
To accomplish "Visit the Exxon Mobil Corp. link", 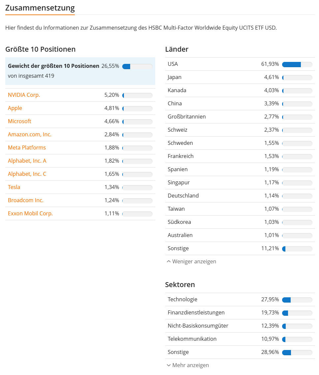I will [30, 213].
